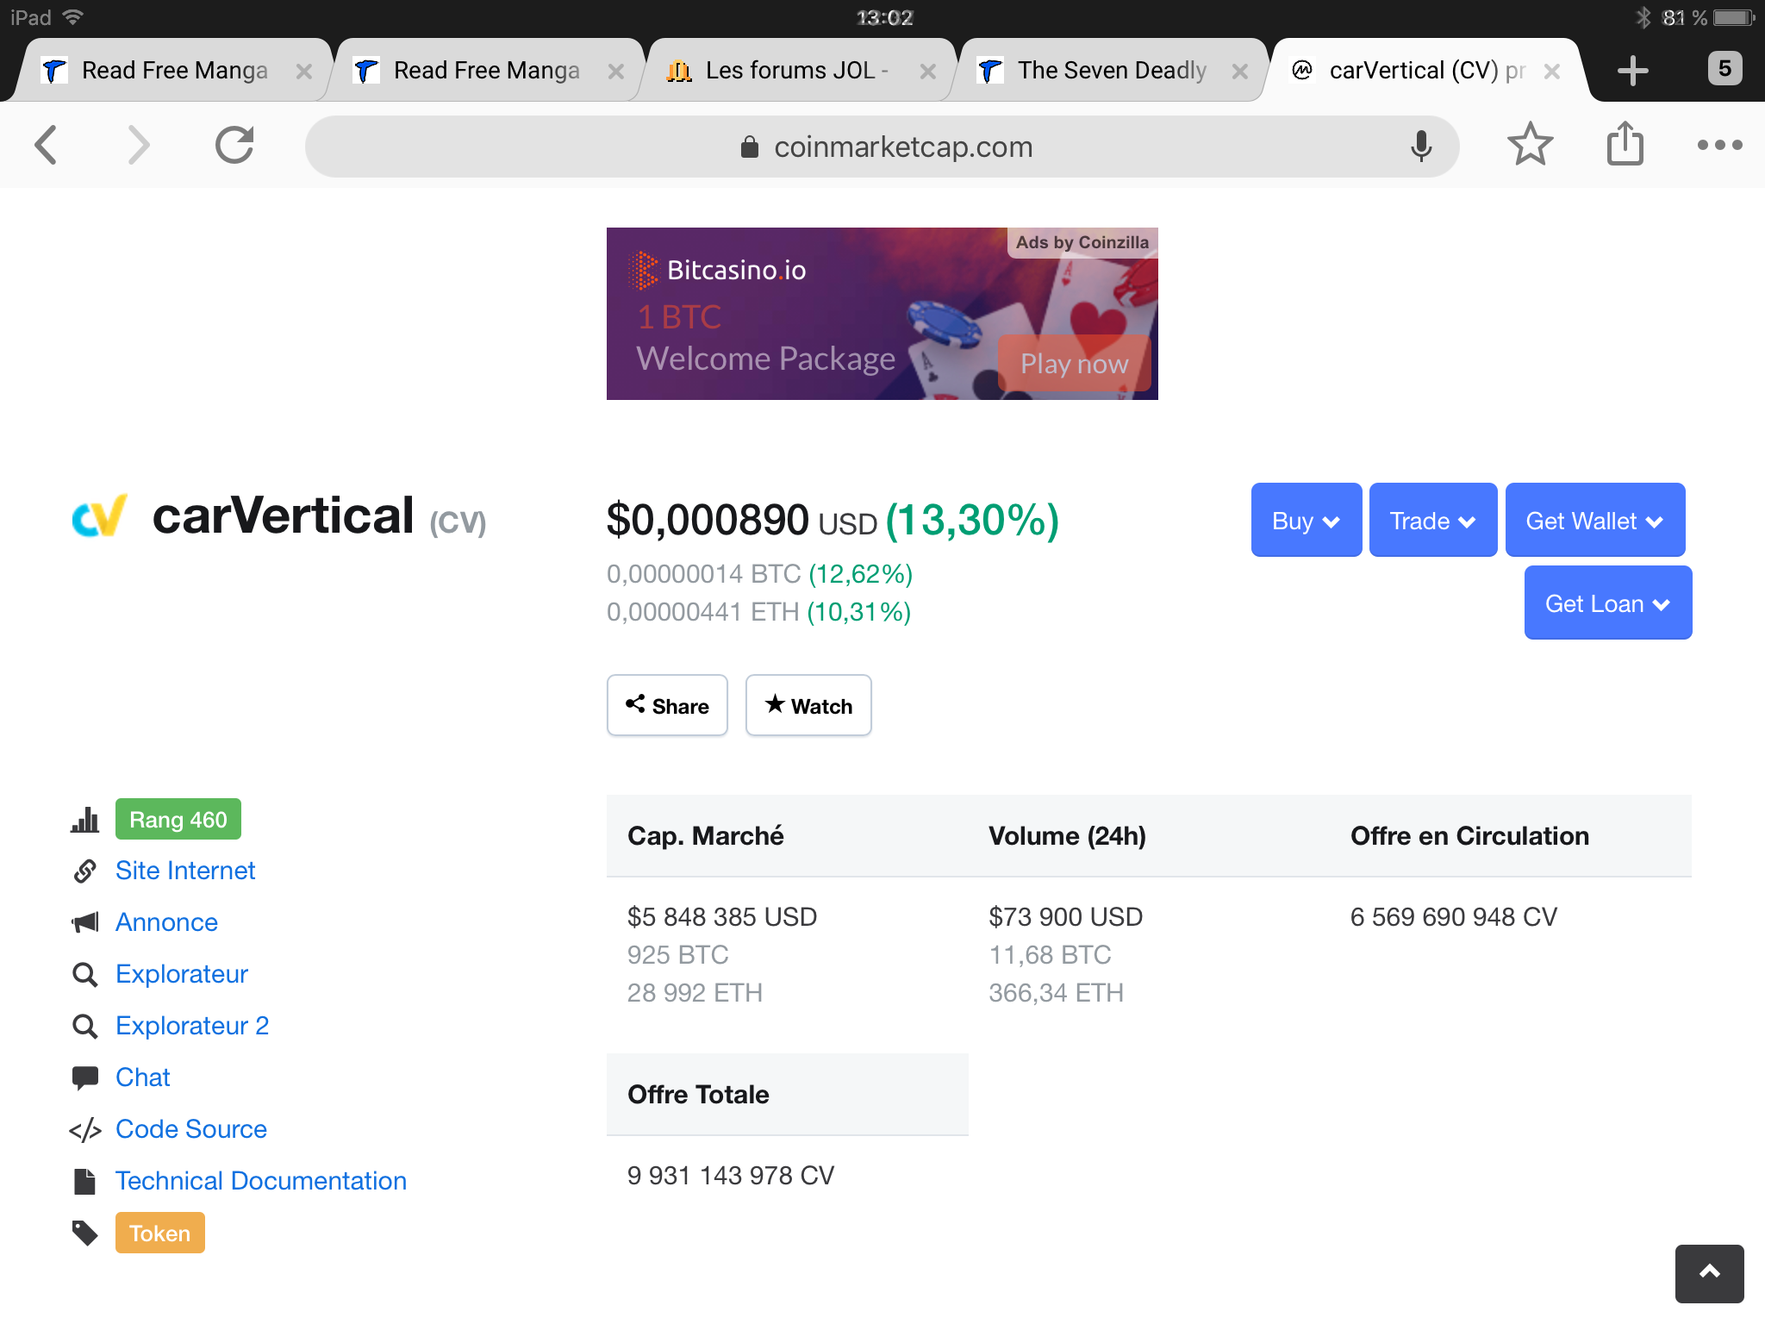Open the Site Internet link
Image resolution: width=1765 pixels, height=1324 pixels.
tap(185, 871)
